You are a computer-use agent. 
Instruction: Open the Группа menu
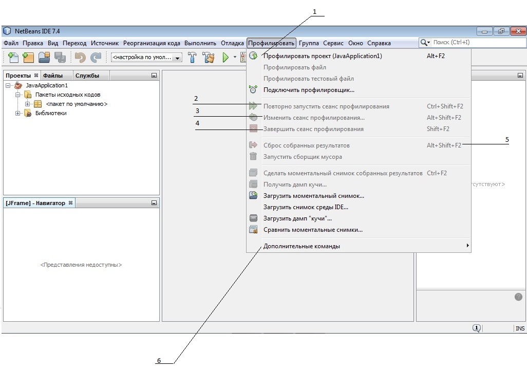(x=309, y=43)
